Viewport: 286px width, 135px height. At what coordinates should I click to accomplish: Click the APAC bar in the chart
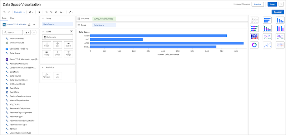tap(167, 43)
